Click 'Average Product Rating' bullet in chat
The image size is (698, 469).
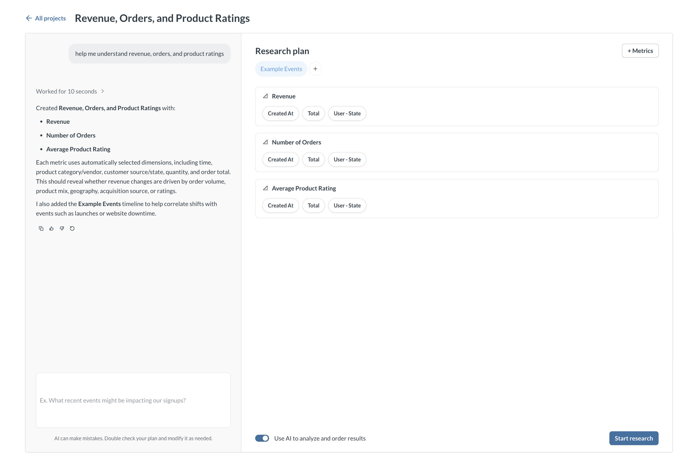tap(78, 149)
